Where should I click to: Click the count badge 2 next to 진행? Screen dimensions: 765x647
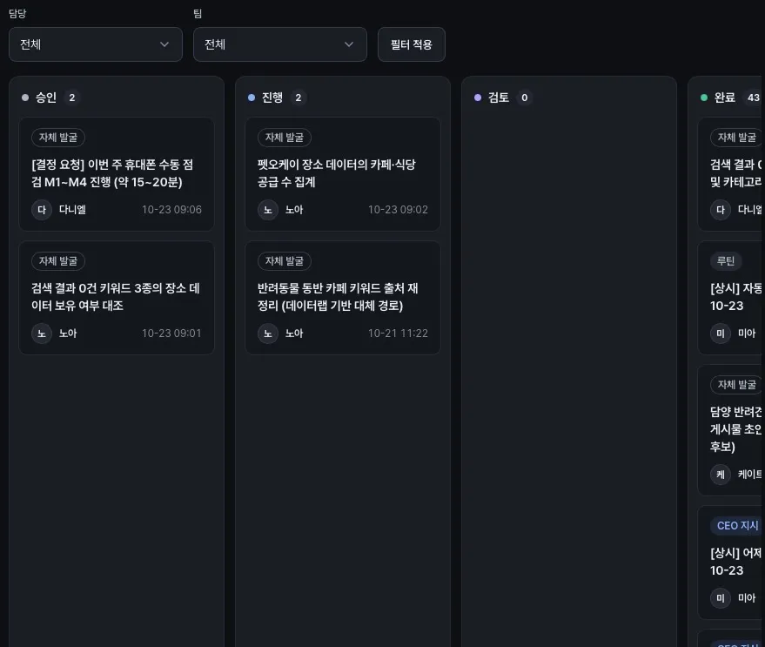(x=299, y=98)
